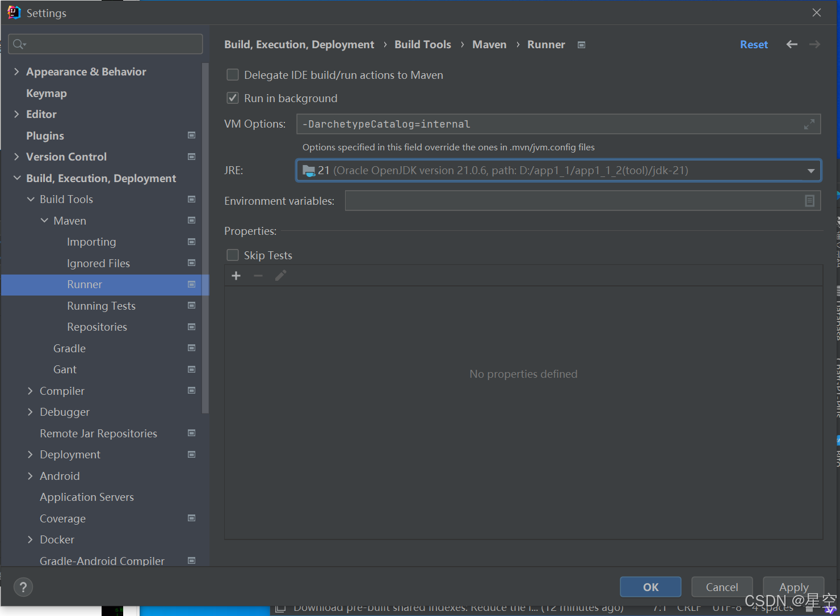Screen dimensions: 840x616
Task: Click the search magnifier icon in settings
Action: click(19, 44)
